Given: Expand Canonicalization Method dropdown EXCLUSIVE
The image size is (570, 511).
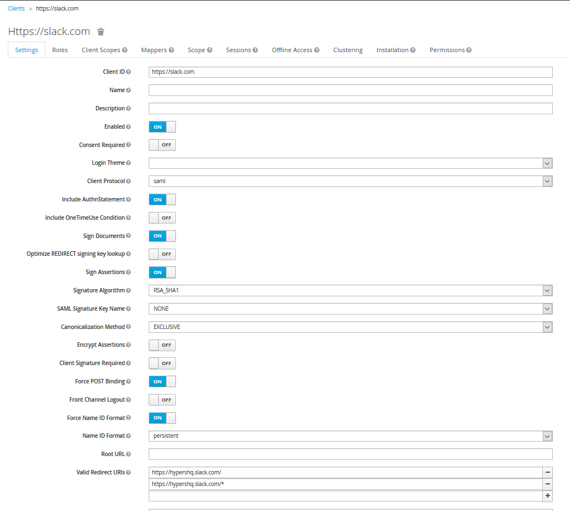Looking at the screenshot, I should pos(350,327).
